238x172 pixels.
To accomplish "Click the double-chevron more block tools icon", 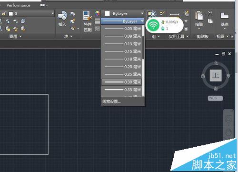I will pos(73,29).
